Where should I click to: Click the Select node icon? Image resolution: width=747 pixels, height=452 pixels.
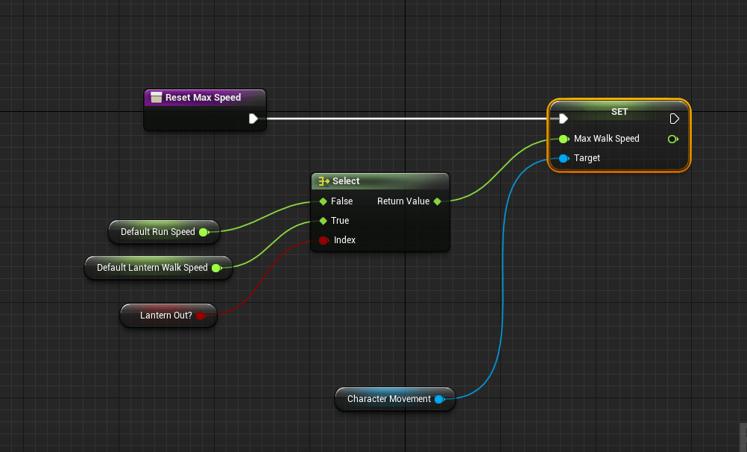(324, 181)
